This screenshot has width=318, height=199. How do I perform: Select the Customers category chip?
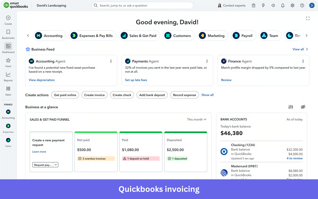point(178,36)
